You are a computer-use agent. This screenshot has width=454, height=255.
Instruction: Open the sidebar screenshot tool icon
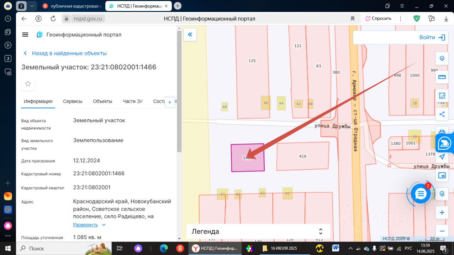(8, 72)
